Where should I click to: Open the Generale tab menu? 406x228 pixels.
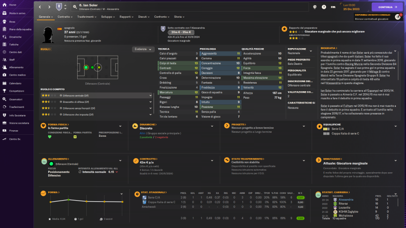click(46, 17)
